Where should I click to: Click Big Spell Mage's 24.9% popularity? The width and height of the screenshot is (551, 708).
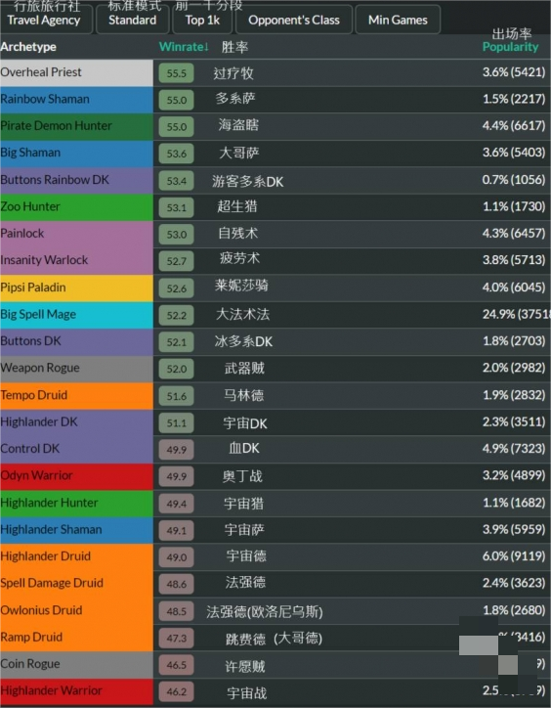pos(516,314)
